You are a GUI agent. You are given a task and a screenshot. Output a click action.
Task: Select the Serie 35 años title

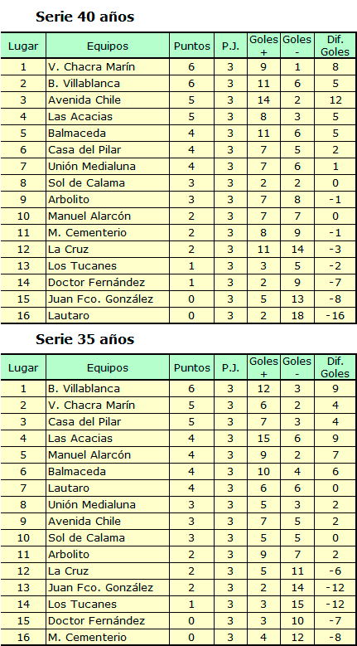85,339
